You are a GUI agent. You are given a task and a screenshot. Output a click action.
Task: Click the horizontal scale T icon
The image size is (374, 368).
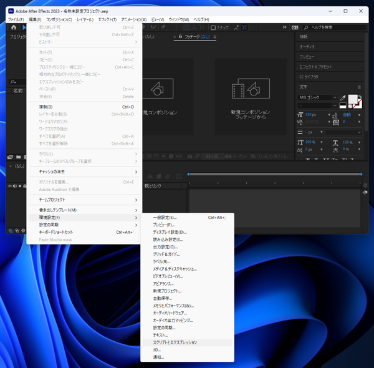(335, 142)
